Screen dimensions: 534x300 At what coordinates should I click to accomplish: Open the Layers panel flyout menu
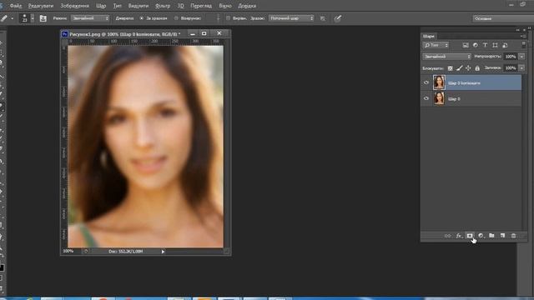523,36
